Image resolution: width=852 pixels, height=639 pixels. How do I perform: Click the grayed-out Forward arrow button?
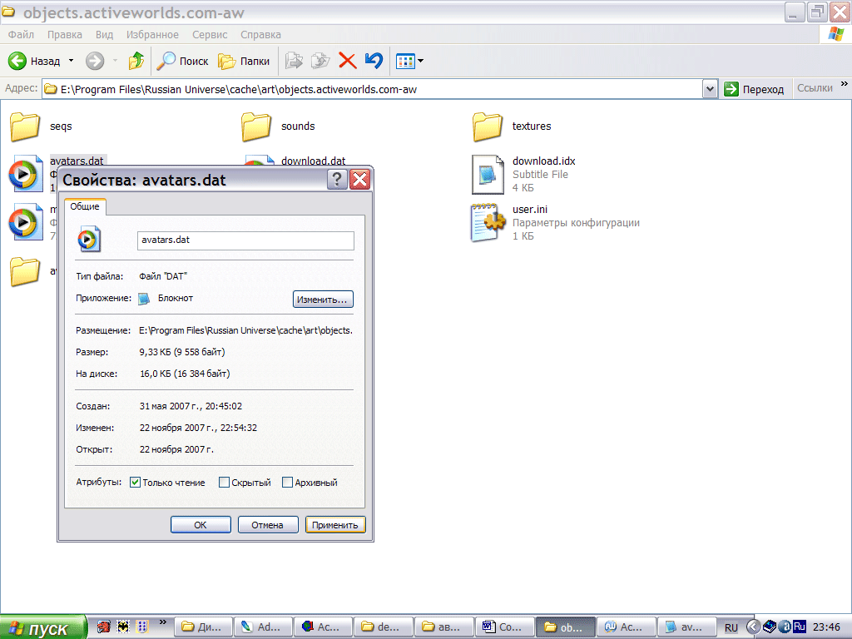[x=95, y=61]
